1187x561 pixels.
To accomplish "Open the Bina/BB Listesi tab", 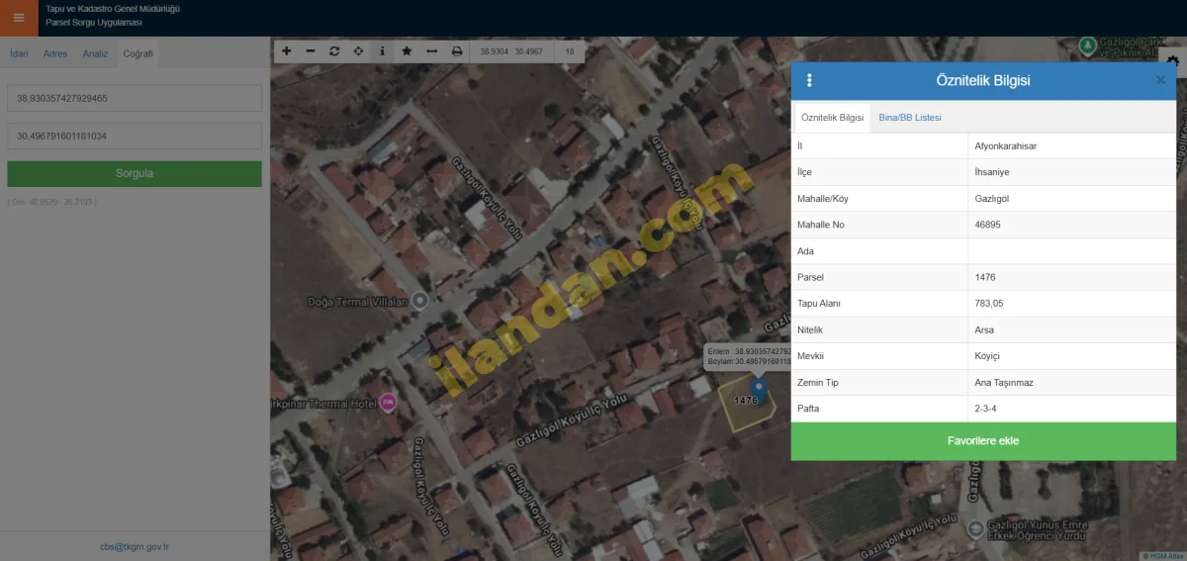I will tap(910, 118).
